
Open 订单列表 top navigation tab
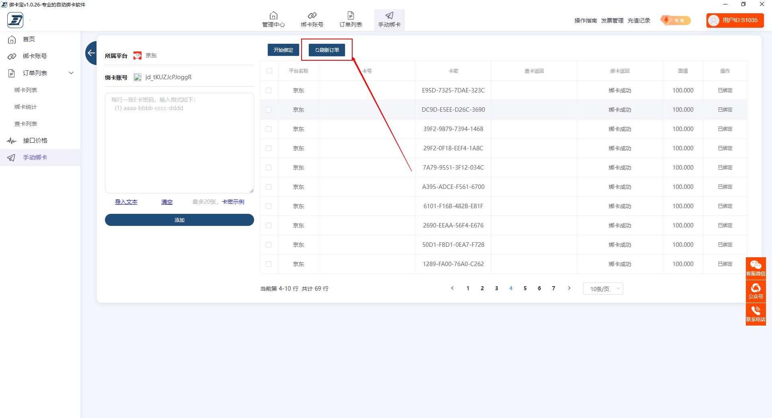351,20
